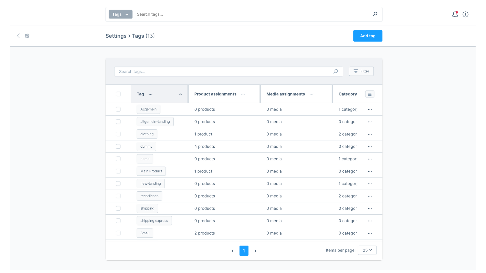This screenshot has height=273, width=486.
Task: Toggle Tag column sort arrow
Action: coord(180,94)
